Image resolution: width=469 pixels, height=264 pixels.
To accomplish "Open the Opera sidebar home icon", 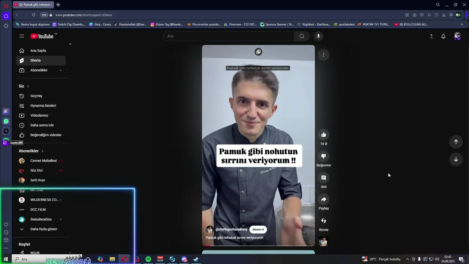I will 6,16.
